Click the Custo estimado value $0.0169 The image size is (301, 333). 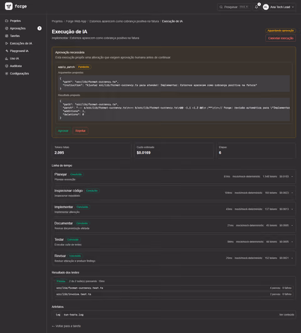pyautogui.click(x=144, y=152)
